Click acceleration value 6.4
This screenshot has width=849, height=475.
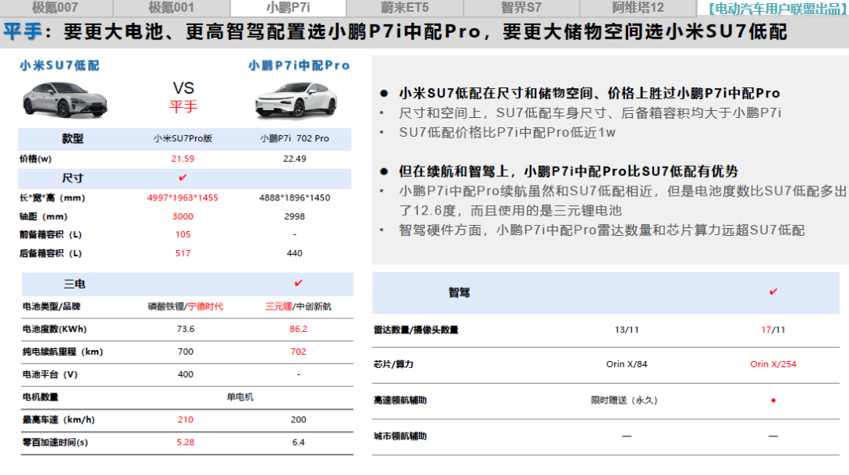tap(299, 443)
